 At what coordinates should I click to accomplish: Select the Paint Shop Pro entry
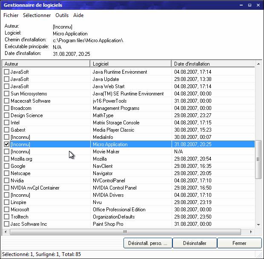pyautogui.click(x=108, y=224)
